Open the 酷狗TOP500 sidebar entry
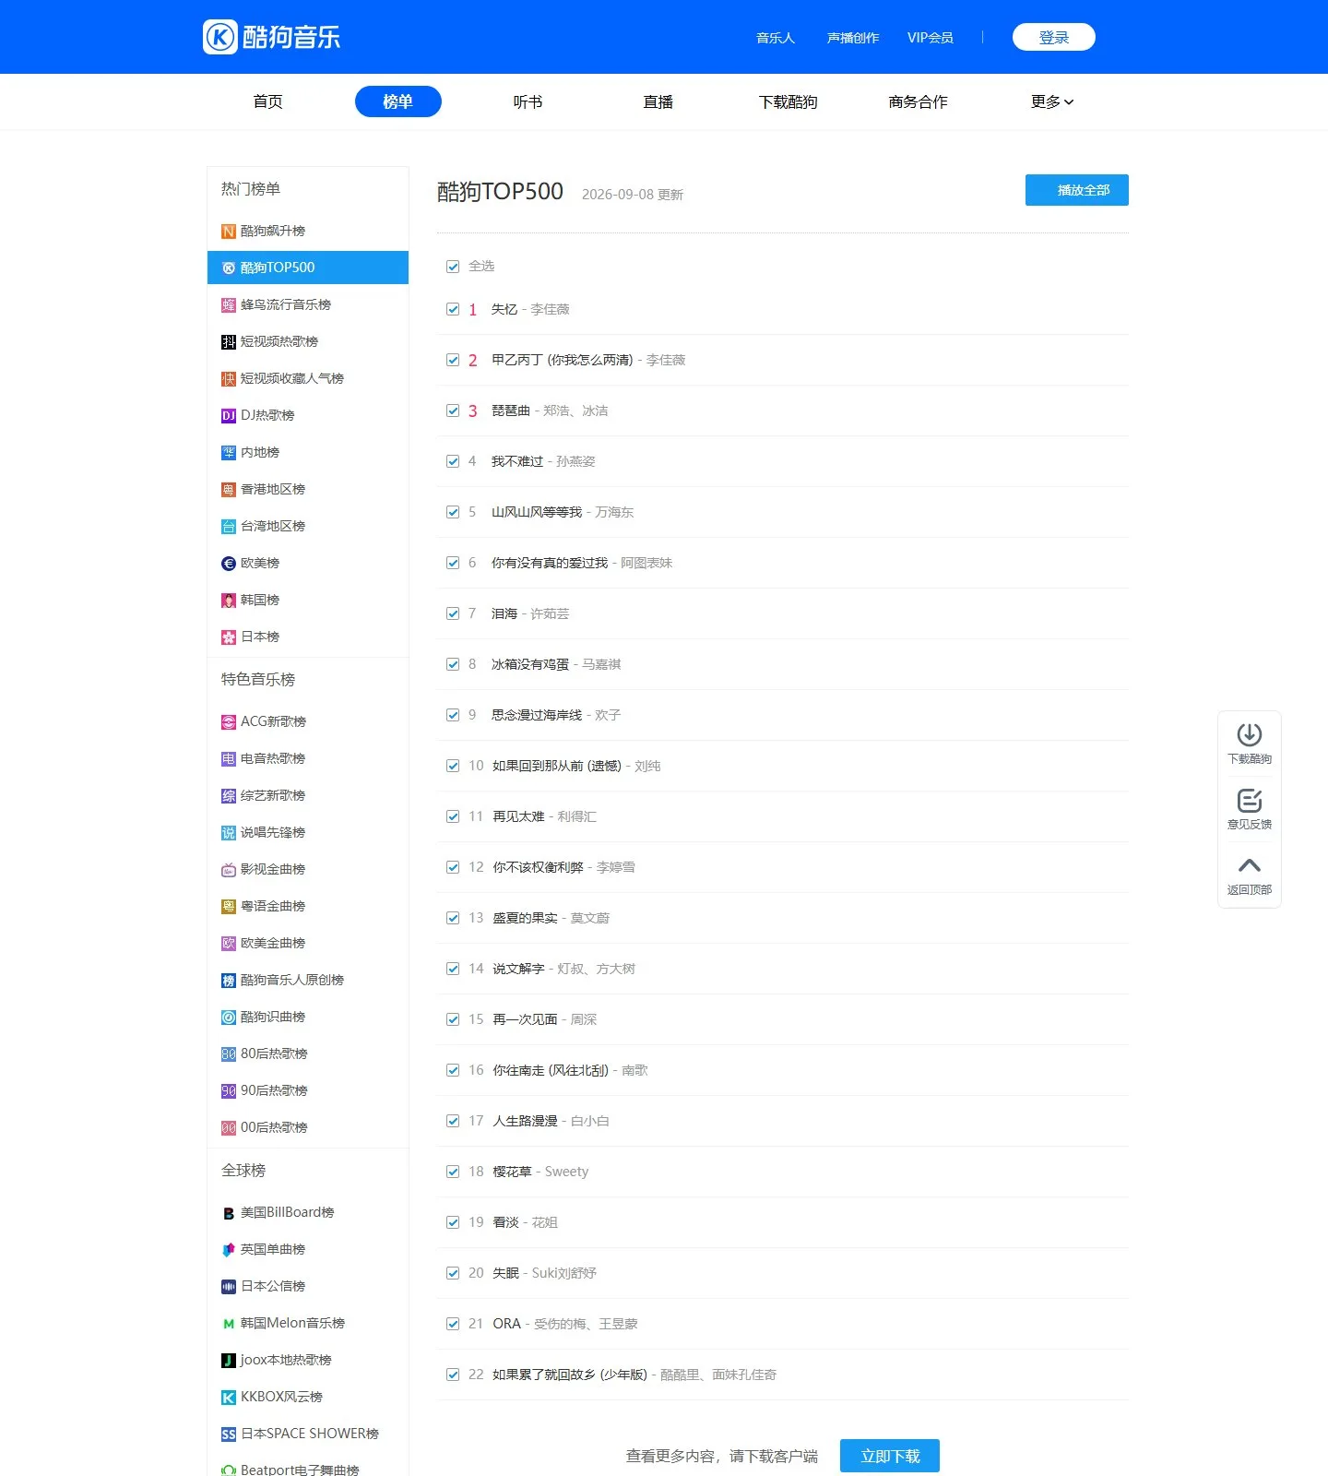The width and height of the screenshot is (1328, 1476). click(x=308, y=268)
